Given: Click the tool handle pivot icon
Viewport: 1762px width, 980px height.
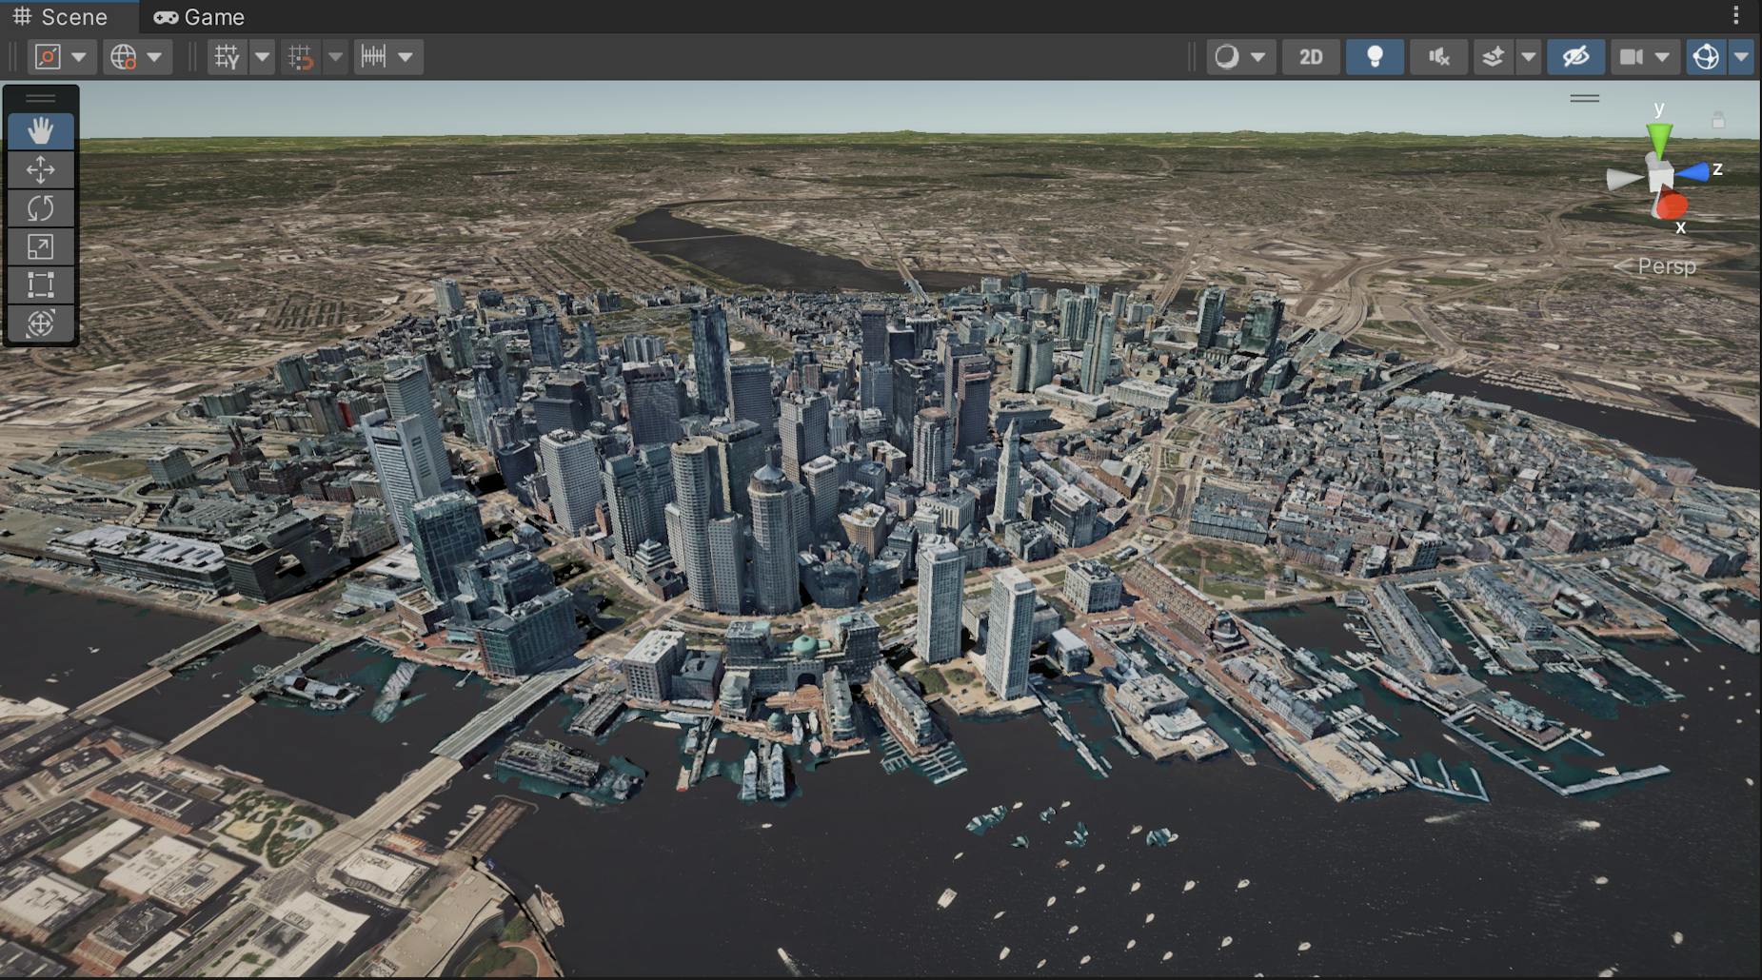Looking at the screenshot, I should 46,56.
